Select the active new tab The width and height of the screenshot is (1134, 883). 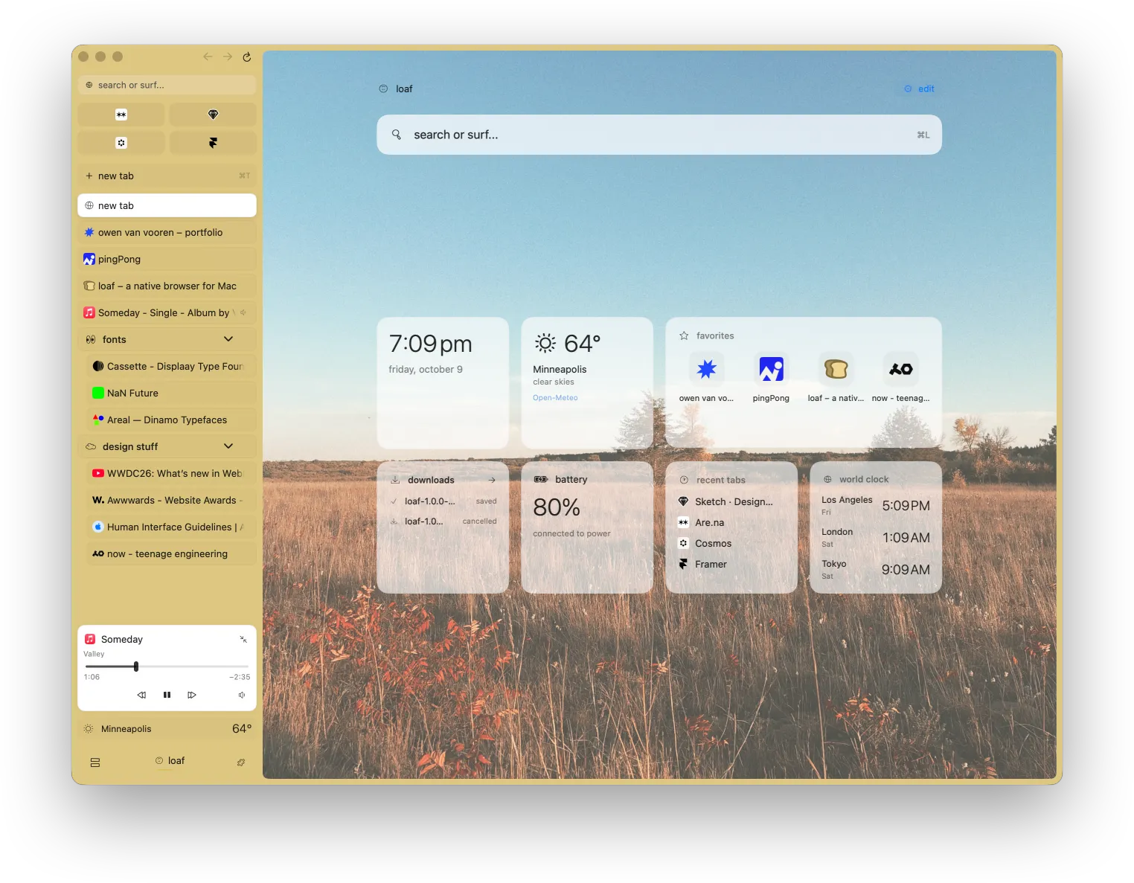coord(167,205)
